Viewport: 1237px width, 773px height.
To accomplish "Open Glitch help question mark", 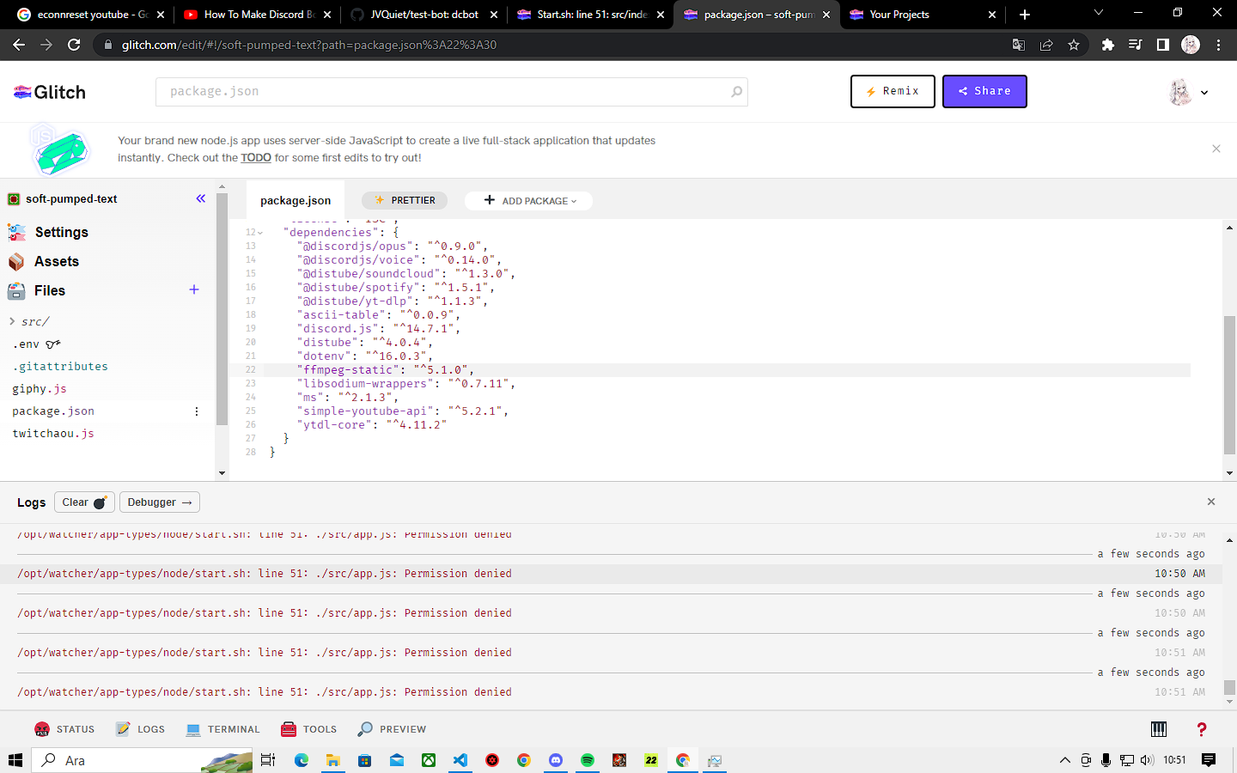I will pyautogui.click(x=1202, y=729).
